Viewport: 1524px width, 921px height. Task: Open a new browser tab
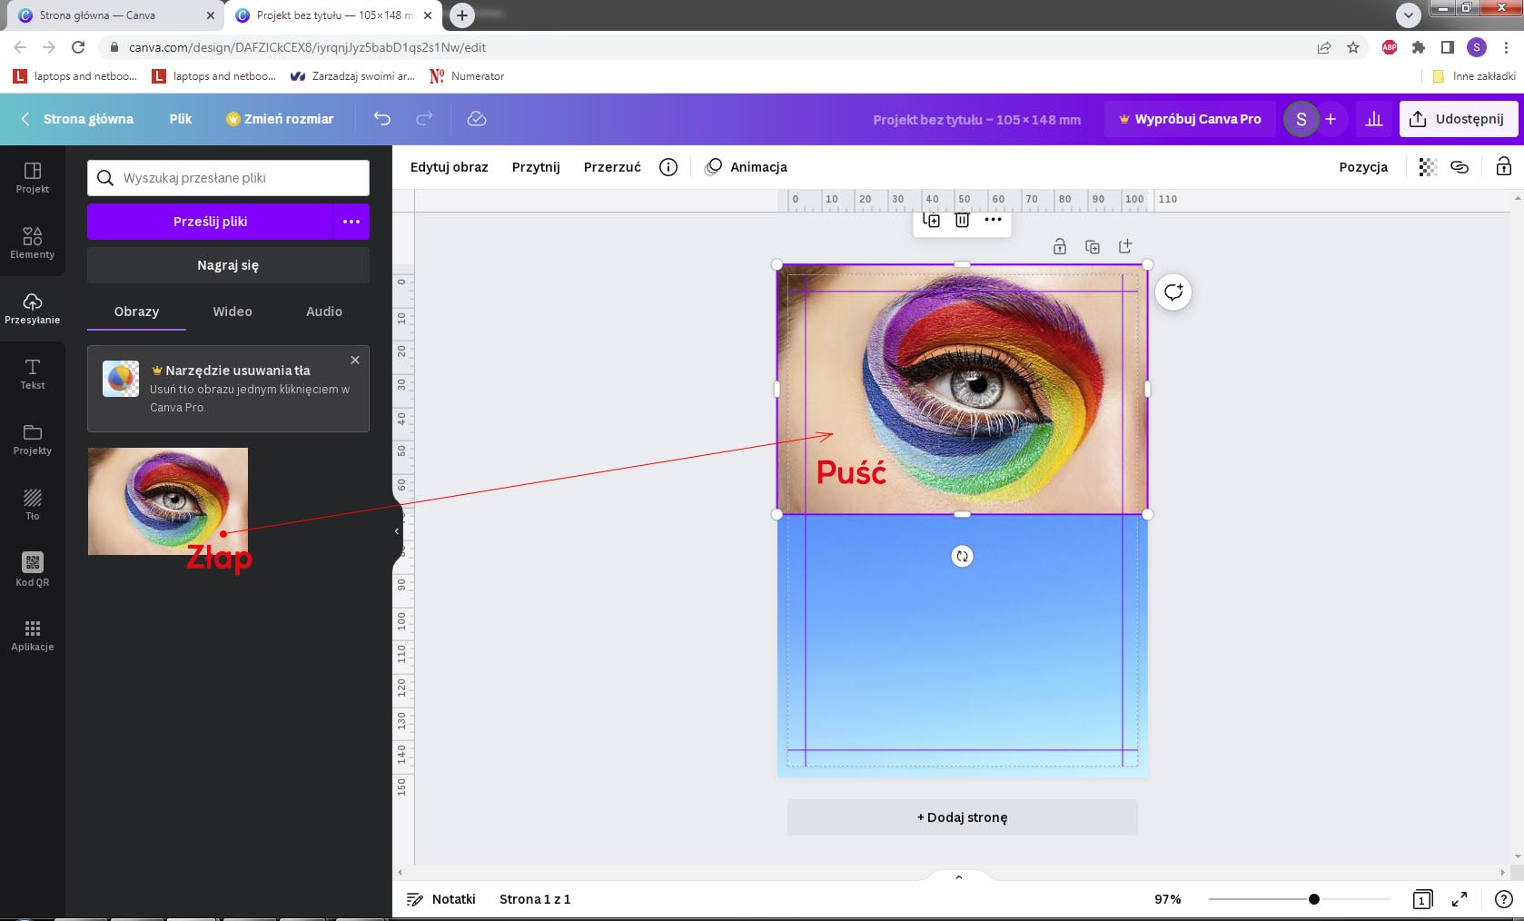[462, 15]
